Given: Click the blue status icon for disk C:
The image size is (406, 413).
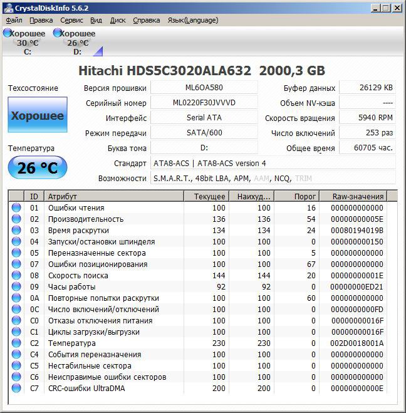Looking at the screenshot, I should coord(7,33).
